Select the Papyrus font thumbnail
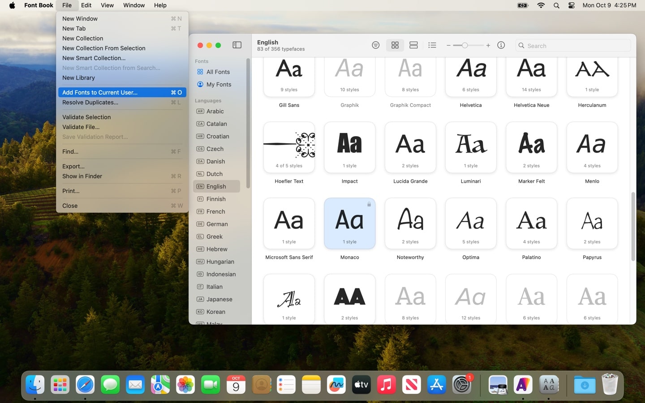 (592, 223)
